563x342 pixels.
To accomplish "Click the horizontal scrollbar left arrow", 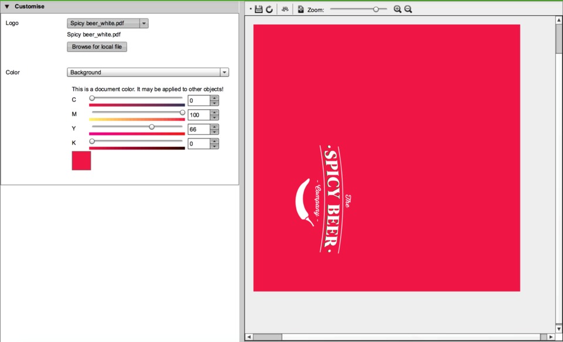I will click(249, 337).
